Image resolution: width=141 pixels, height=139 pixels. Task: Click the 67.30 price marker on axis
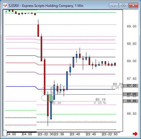click(131, 86)
